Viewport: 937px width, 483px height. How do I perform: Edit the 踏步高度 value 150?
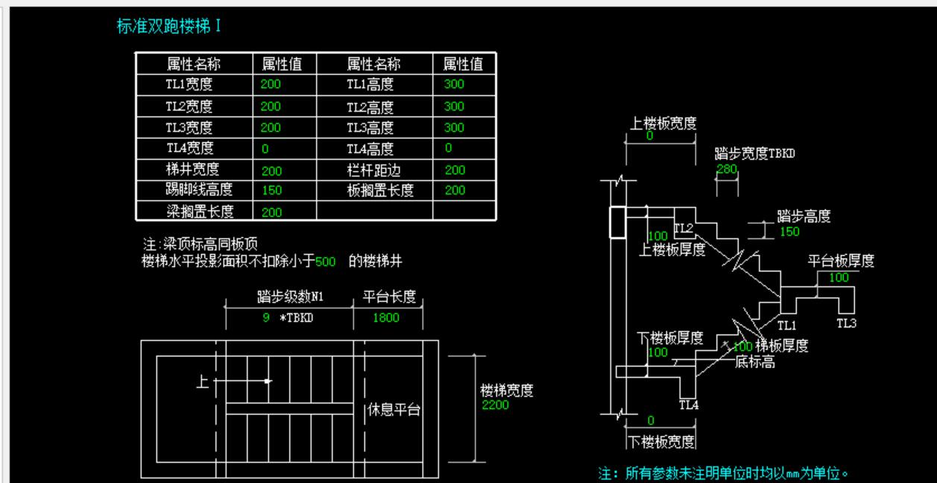click(789, 231)
